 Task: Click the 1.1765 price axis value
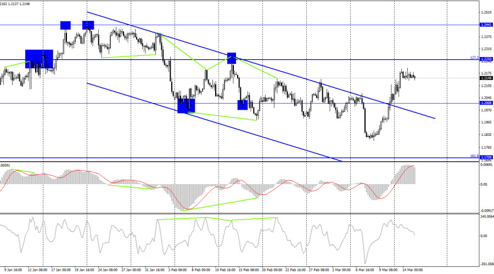pyautogui.click(x=486, y=147)
